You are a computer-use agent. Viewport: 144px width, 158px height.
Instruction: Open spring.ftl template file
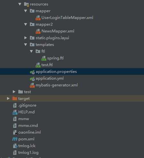click(x=55, y=58)
